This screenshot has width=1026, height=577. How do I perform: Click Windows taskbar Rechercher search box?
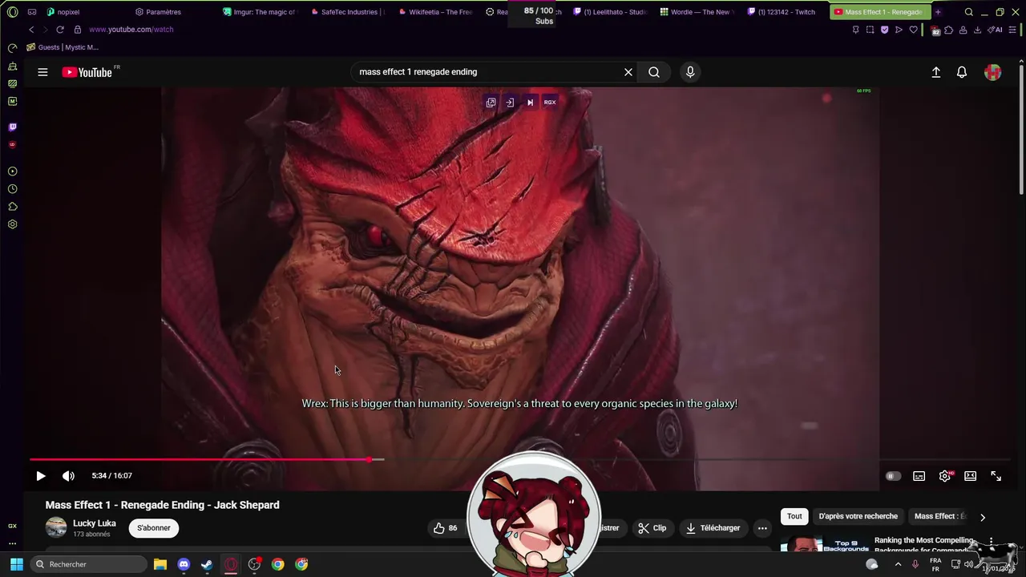click(88, 564)
